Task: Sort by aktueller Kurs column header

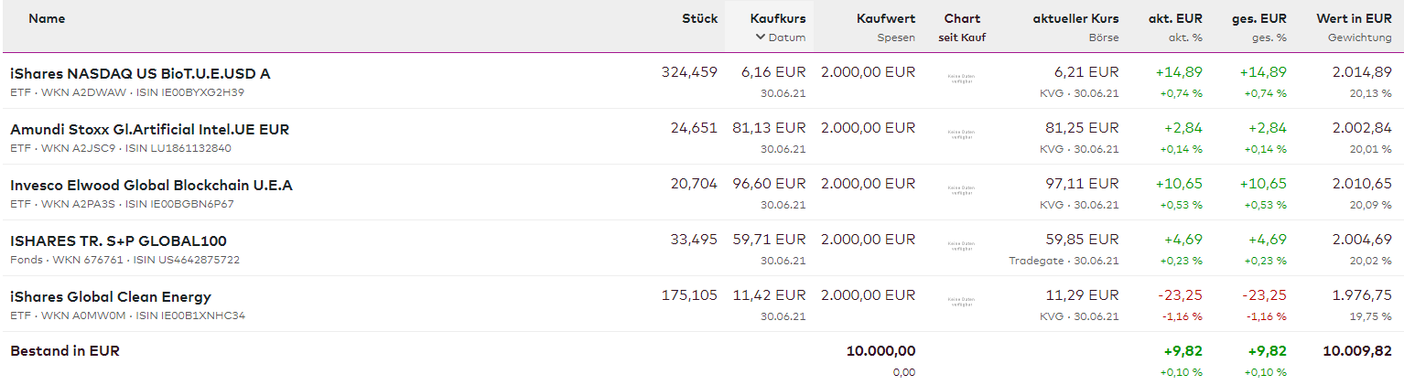Action: tap(1075, 18)
